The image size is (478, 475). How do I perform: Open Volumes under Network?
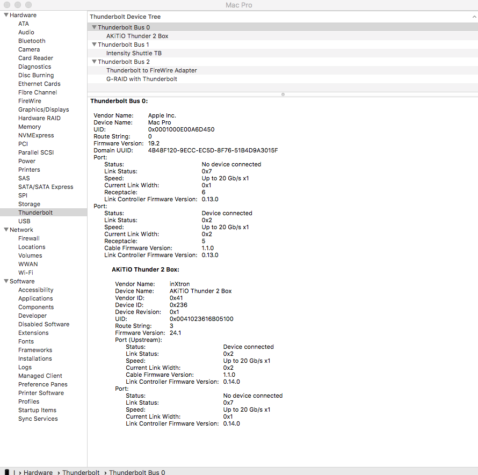(30, 255)
